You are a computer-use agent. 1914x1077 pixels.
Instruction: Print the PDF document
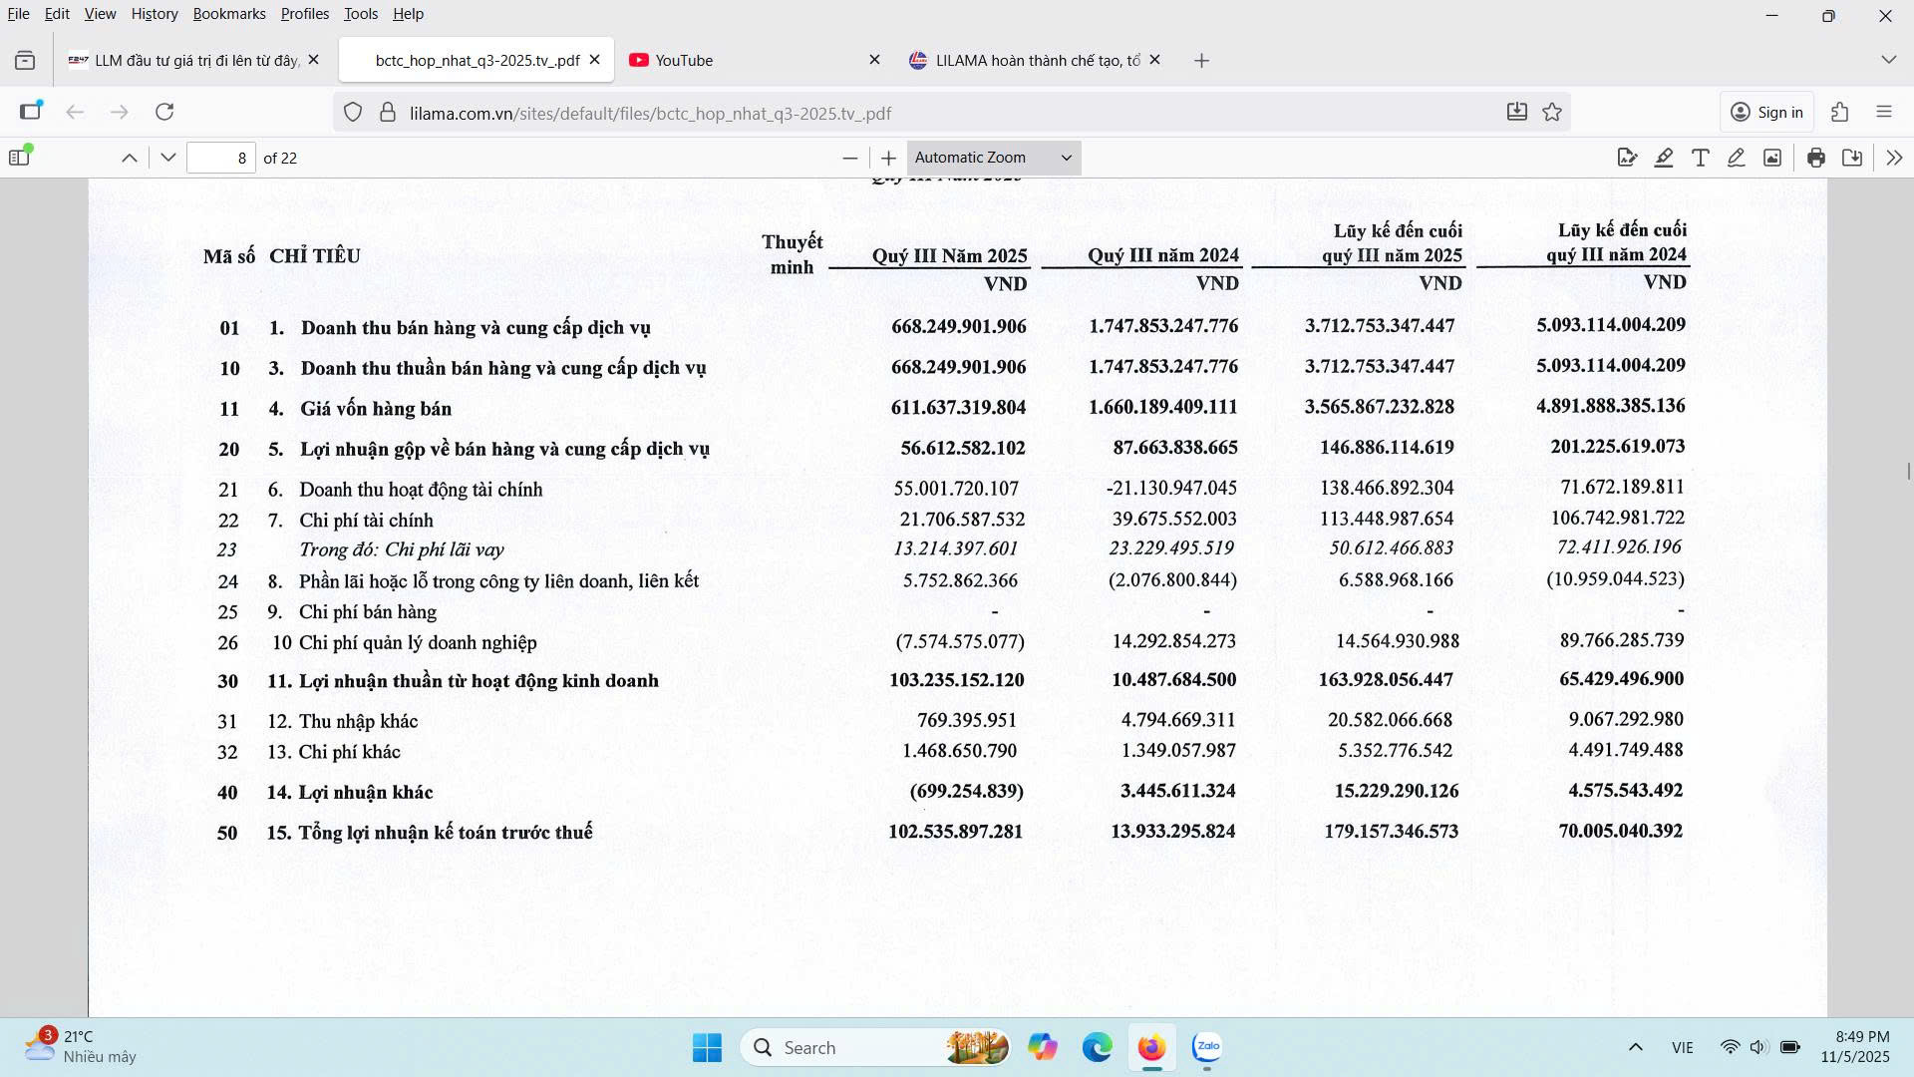click(x=1816, y=158)
